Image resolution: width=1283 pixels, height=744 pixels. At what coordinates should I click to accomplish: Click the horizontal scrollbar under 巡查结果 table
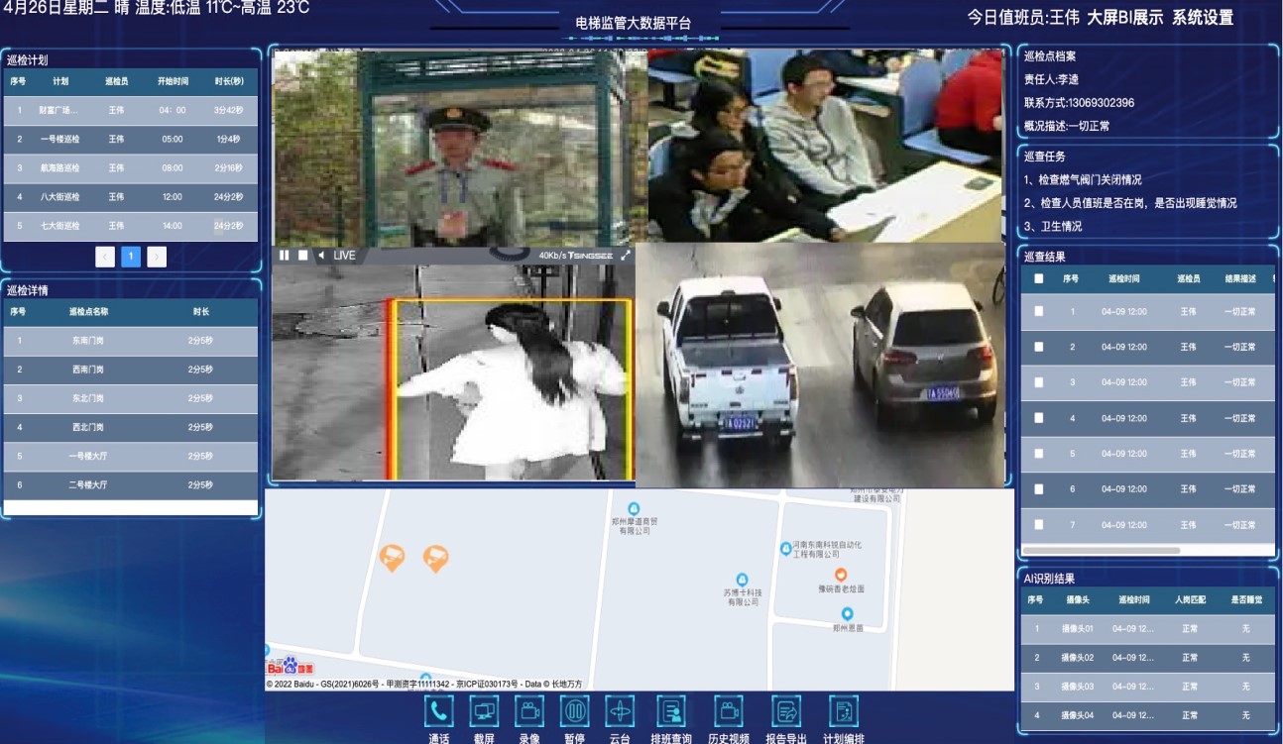click(1101, 550)
